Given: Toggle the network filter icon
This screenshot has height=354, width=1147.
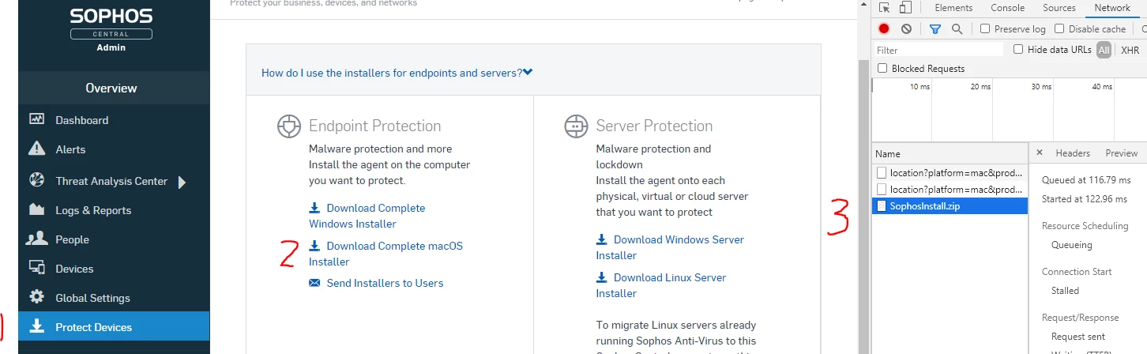Looking at the screenshot, I should [935, 28].
